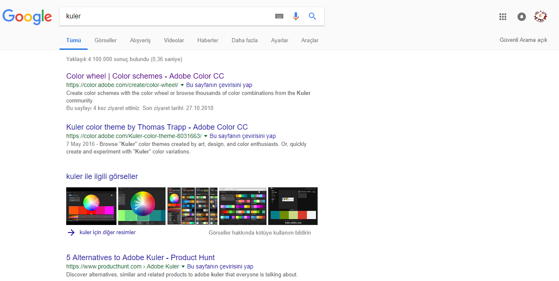Viewport: 559px width, 281px height.
Task: Open the Google apps grid
Action: click(x=503, y=17)
